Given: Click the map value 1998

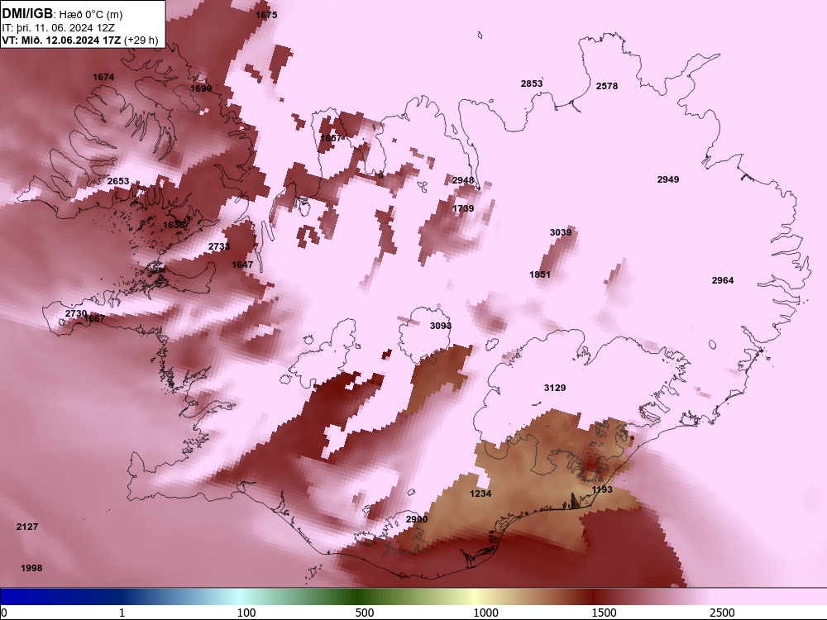Looking at the screenshot, I should [31, 569].
